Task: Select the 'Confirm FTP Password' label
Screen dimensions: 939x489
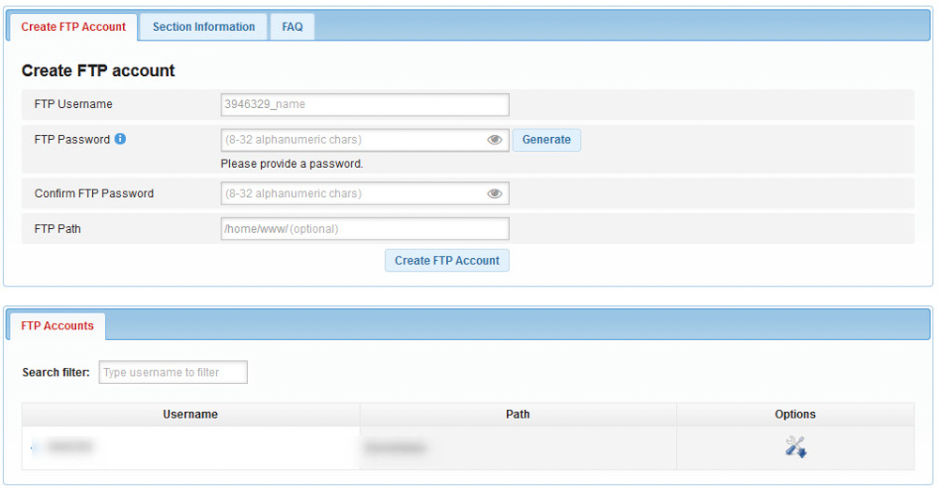Action: pyautogui.click(x=94, y=193)
